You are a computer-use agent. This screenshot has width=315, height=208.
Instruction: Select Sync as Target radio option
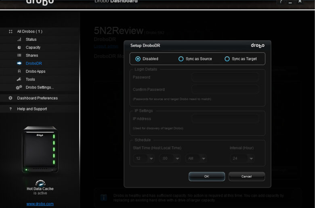click(227, 59)
